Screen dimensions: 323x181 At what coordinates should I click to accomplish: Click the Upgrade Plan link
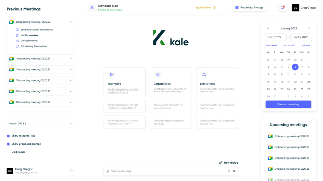(x=203, y=8)
